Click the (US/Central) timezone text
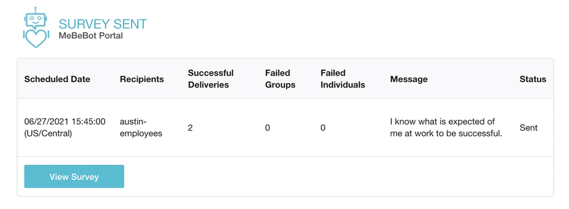The image size is (569, 209). click(x=48, y=133)
